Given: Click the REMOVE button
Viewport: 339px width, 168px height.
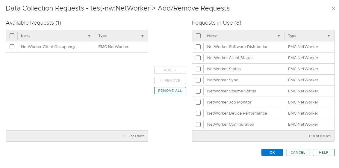Looking at the screenshot, I should (x=170, y=80).
